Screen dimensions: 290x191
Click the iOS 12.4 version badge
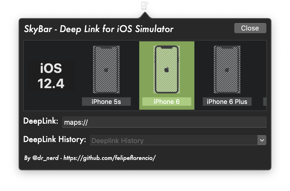(51, 76)
